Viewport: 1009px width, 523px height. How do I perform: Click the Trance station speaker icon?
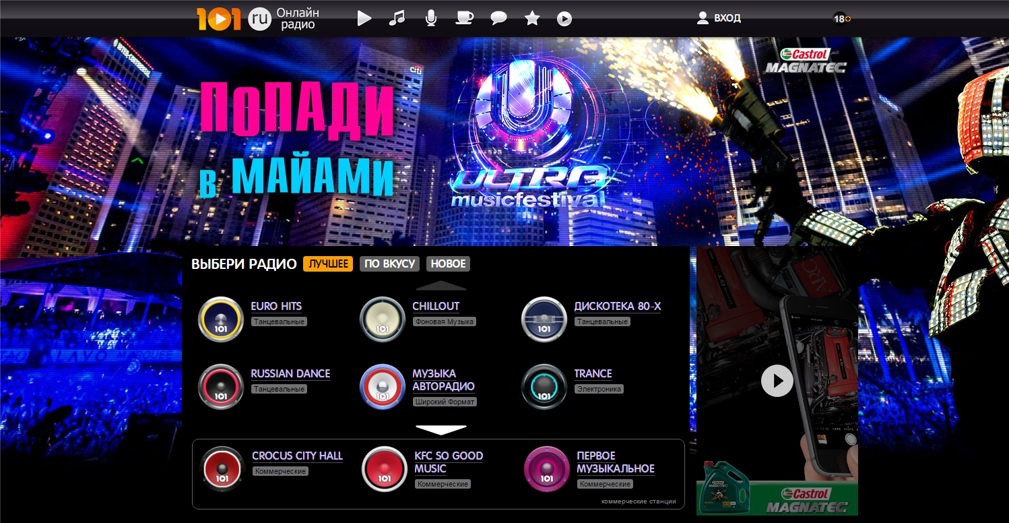click(544, 387)
